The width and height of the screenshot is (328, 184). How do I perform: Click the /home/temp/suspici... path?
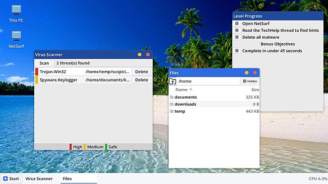pyautogui.click(x=107, y=72)
